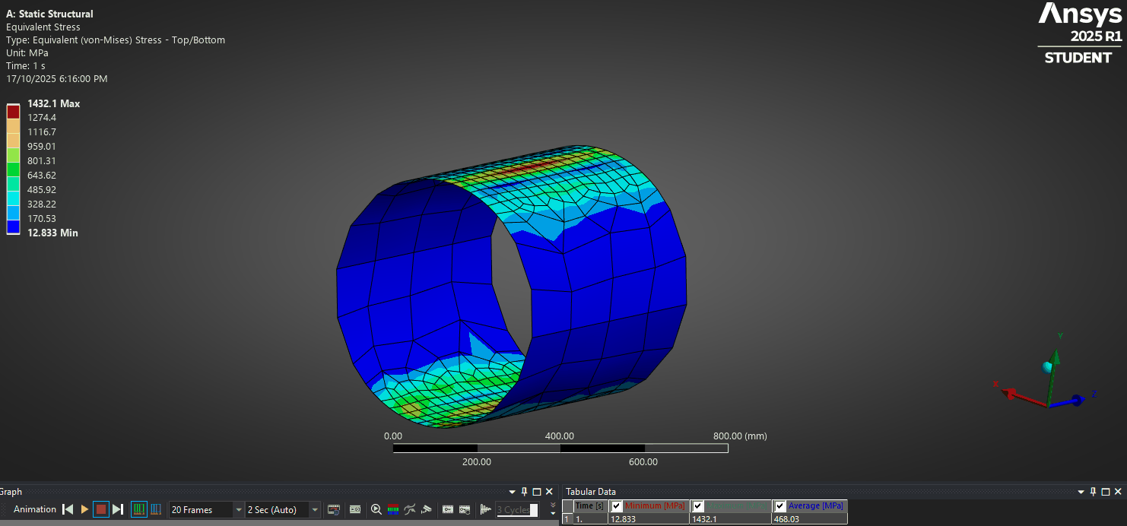Select the average value cell 468.03
This screenshot has height=526, width=1127.
[x=808, y=519]
